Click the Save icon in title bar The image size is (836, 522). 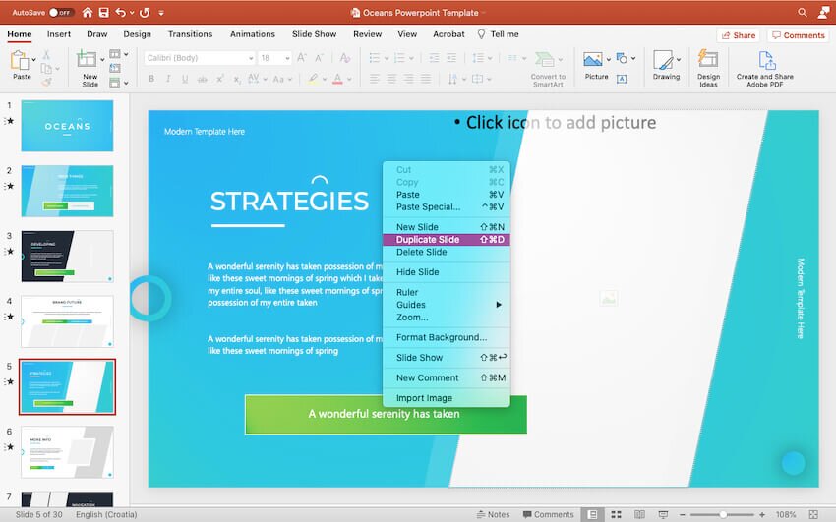click(x=103, y=13)
